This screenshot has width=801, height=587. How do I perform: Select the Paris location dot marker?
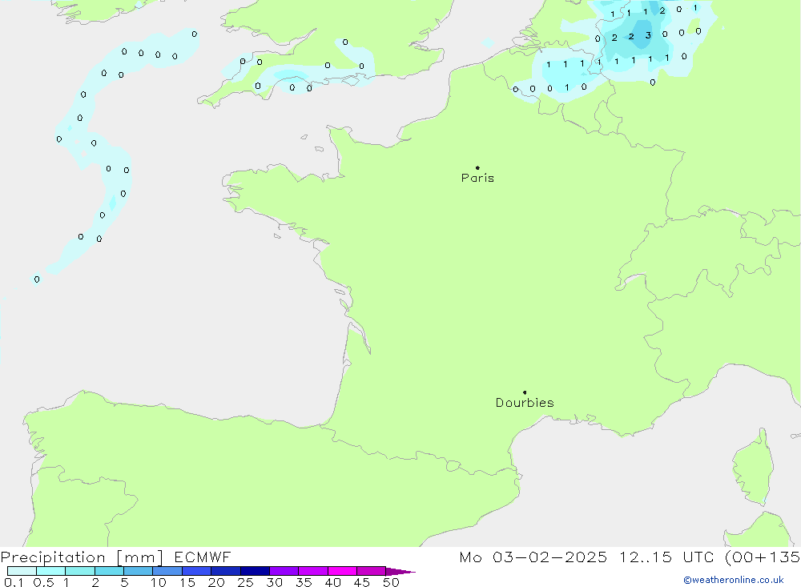[x=477, y=167]
